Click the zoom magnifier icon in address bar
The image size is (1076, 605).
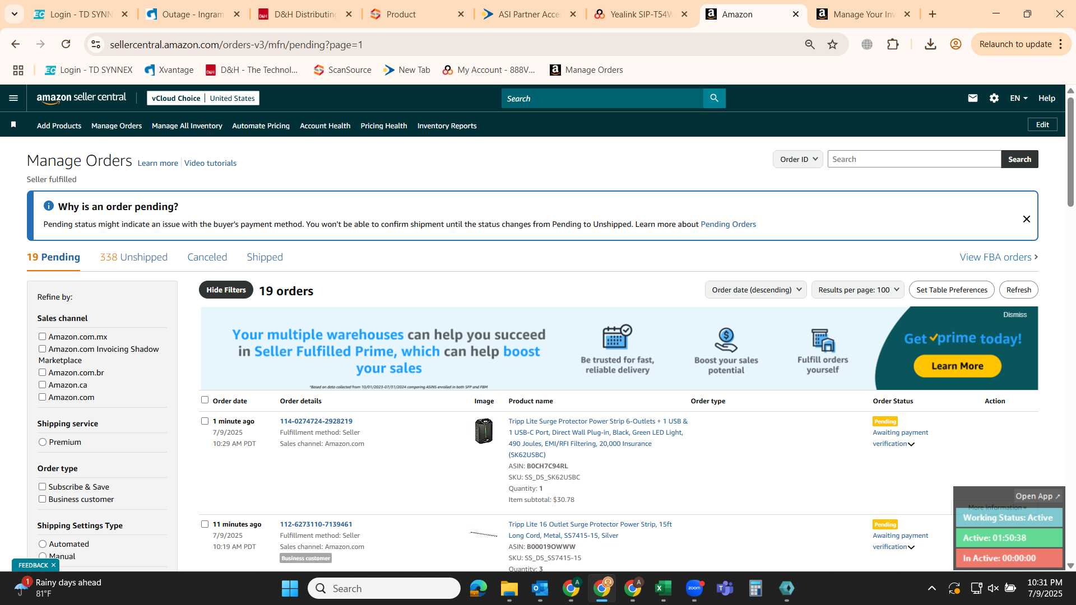[x=809, y=44]
